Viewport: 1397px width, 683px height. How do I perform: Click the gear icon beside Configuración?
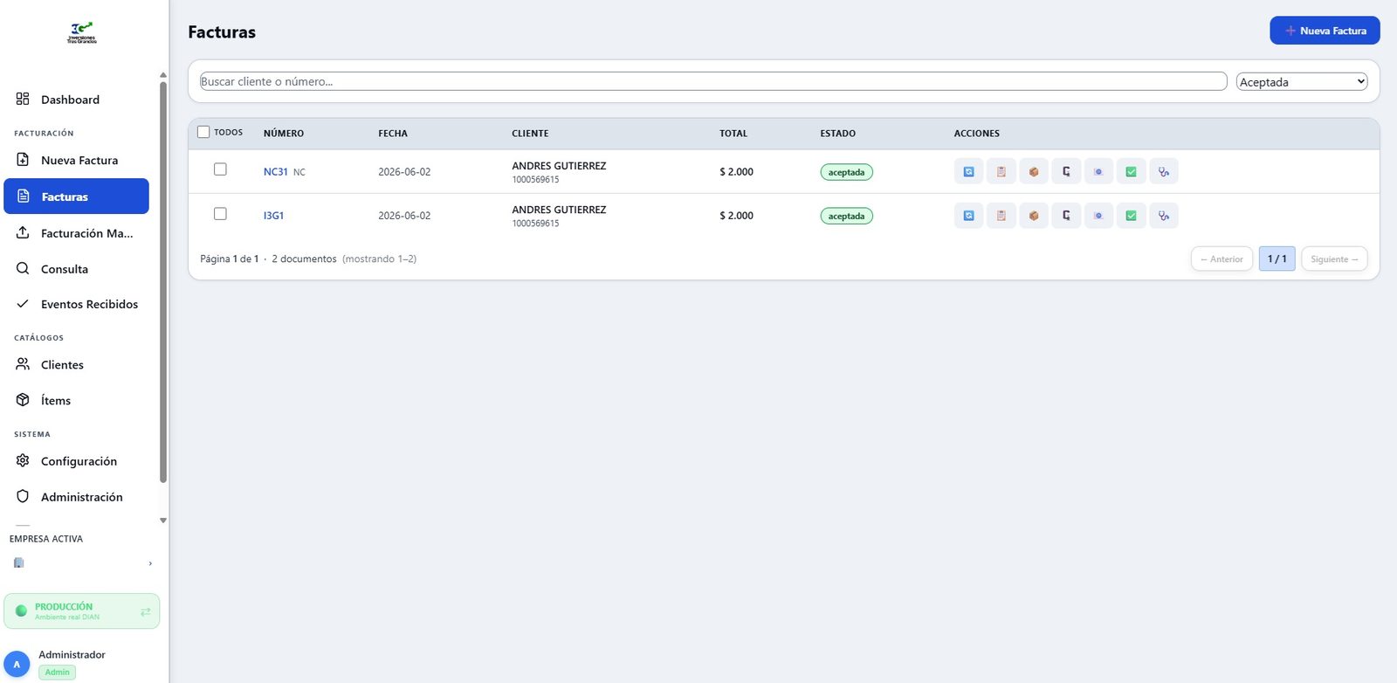point(23,461)
